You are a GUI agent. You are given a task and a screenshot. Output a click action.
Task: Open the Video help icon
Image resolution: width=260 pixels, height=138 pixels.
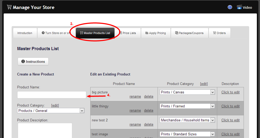pyautogui.click(x=239, y=7)
